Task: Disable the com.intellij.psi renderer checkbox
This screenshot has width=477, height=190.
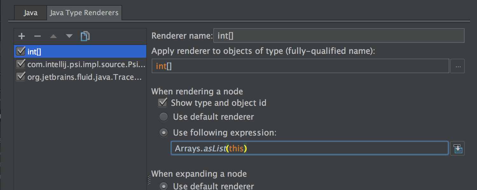Action: [20, 64]
